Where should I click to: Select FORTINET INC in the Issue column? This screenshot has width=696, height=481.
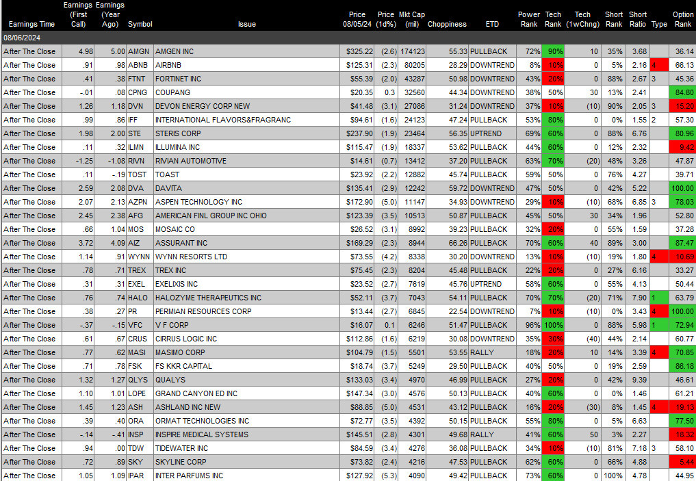tap(178, 79)
